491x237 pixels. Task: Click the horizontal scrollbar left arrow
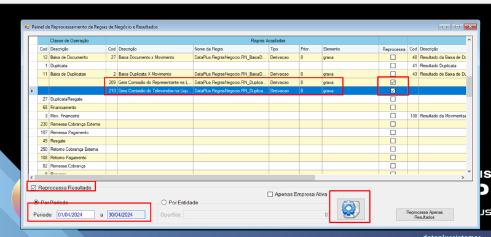tap(31, 177)
